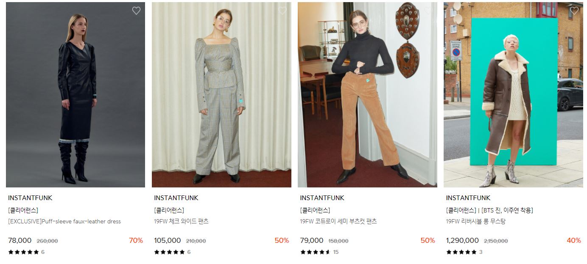The width and height of the screenshot is (587, 264).
Task: Open 19FW 체크 와이드 팬츠 title link
Action: pyautogui.click(x=181, y=221)
